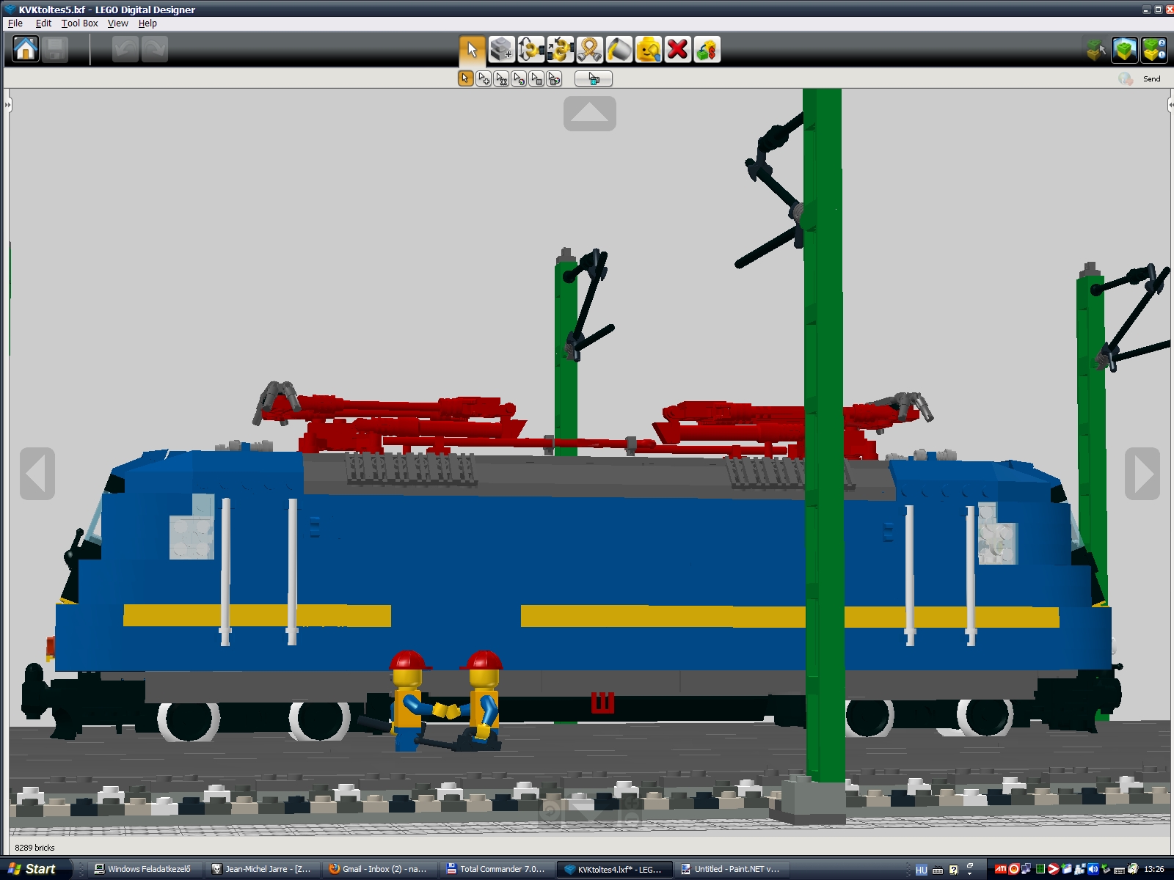Click the globe upload icon beside Send
Viewport: 1174px width, 880px height.
(1126, 78)
